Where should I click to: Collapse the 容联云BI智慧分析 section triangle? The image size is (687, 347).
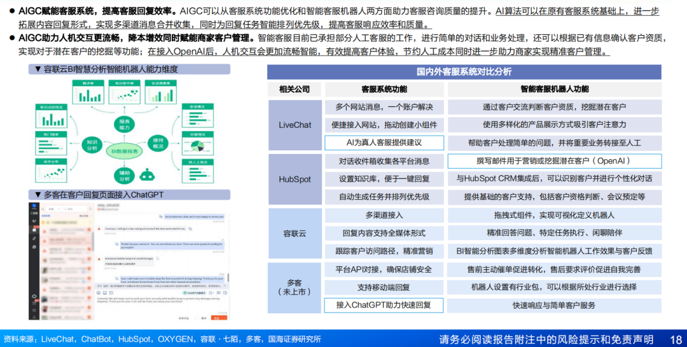coord(38,69)
